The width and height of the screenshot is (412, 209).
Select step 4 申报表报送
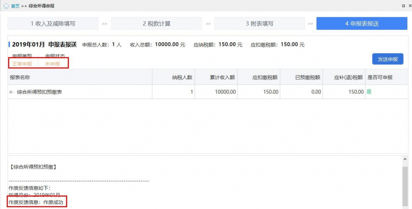[362, 23]
